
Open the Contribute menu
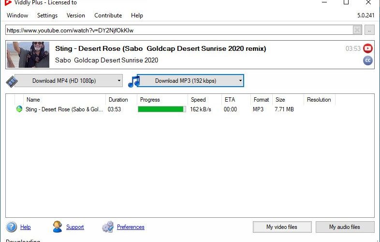[x=108, y=15]
